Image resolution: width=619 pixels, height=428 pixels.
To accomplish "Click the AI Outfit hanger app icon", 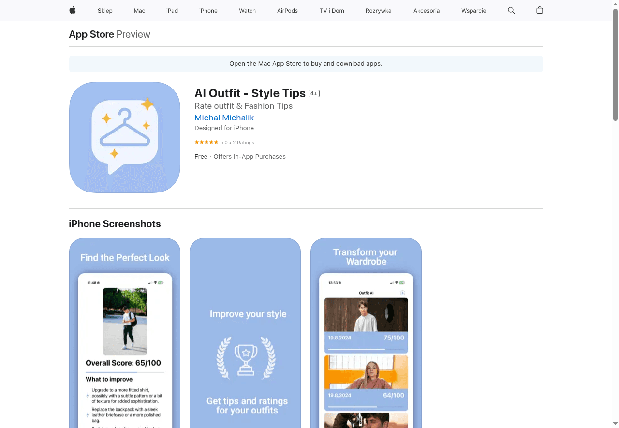I will pos(125,137).
